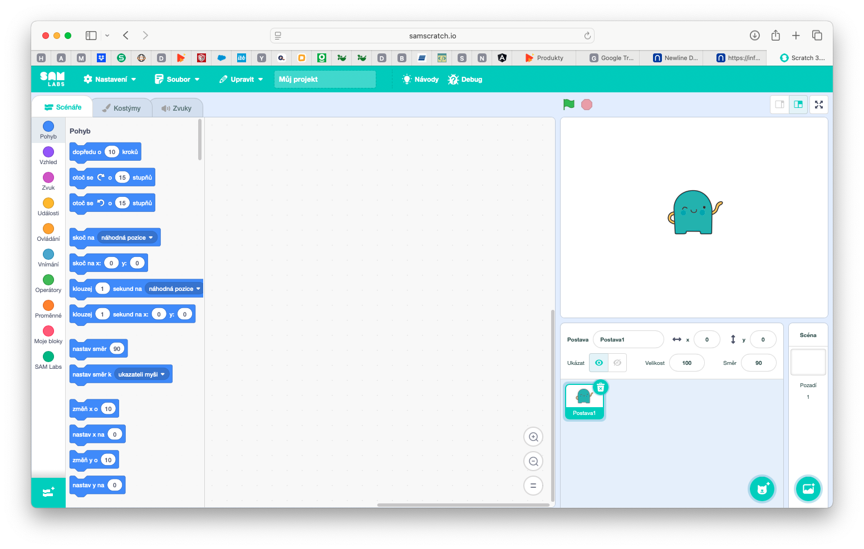This screenshot has width=864, height=549.
Task: Open the Nastavení menu
Action: tap(110, 80)
